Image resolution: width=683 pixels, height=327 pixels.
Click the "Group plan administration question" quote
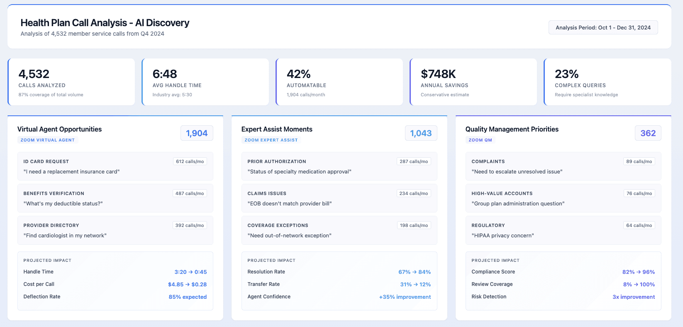(518, 203)
